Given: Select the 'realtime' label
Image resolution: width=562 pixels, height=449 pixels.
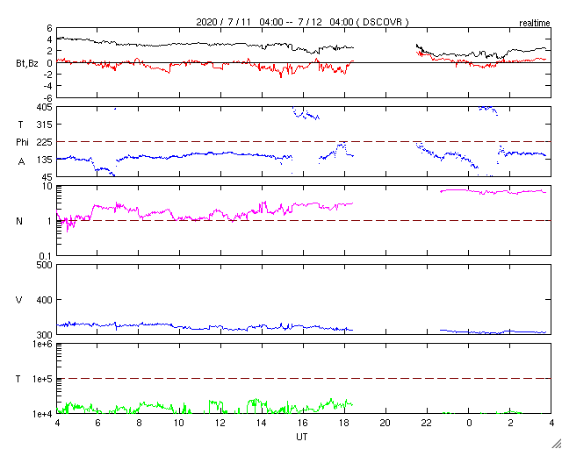Looking at the screenshot, I should pos(535,24).
